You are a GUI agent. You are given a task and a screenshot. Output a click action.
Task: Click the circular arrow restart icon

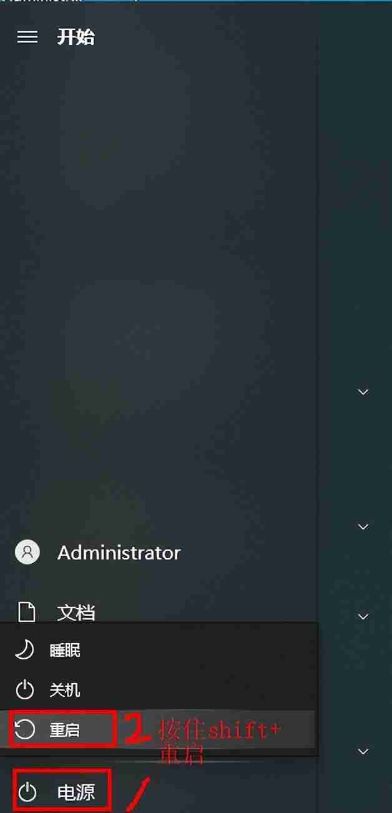(24, 729)
